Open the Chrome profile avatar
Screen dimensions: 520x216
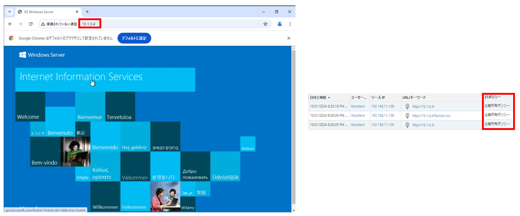(280, 24)
